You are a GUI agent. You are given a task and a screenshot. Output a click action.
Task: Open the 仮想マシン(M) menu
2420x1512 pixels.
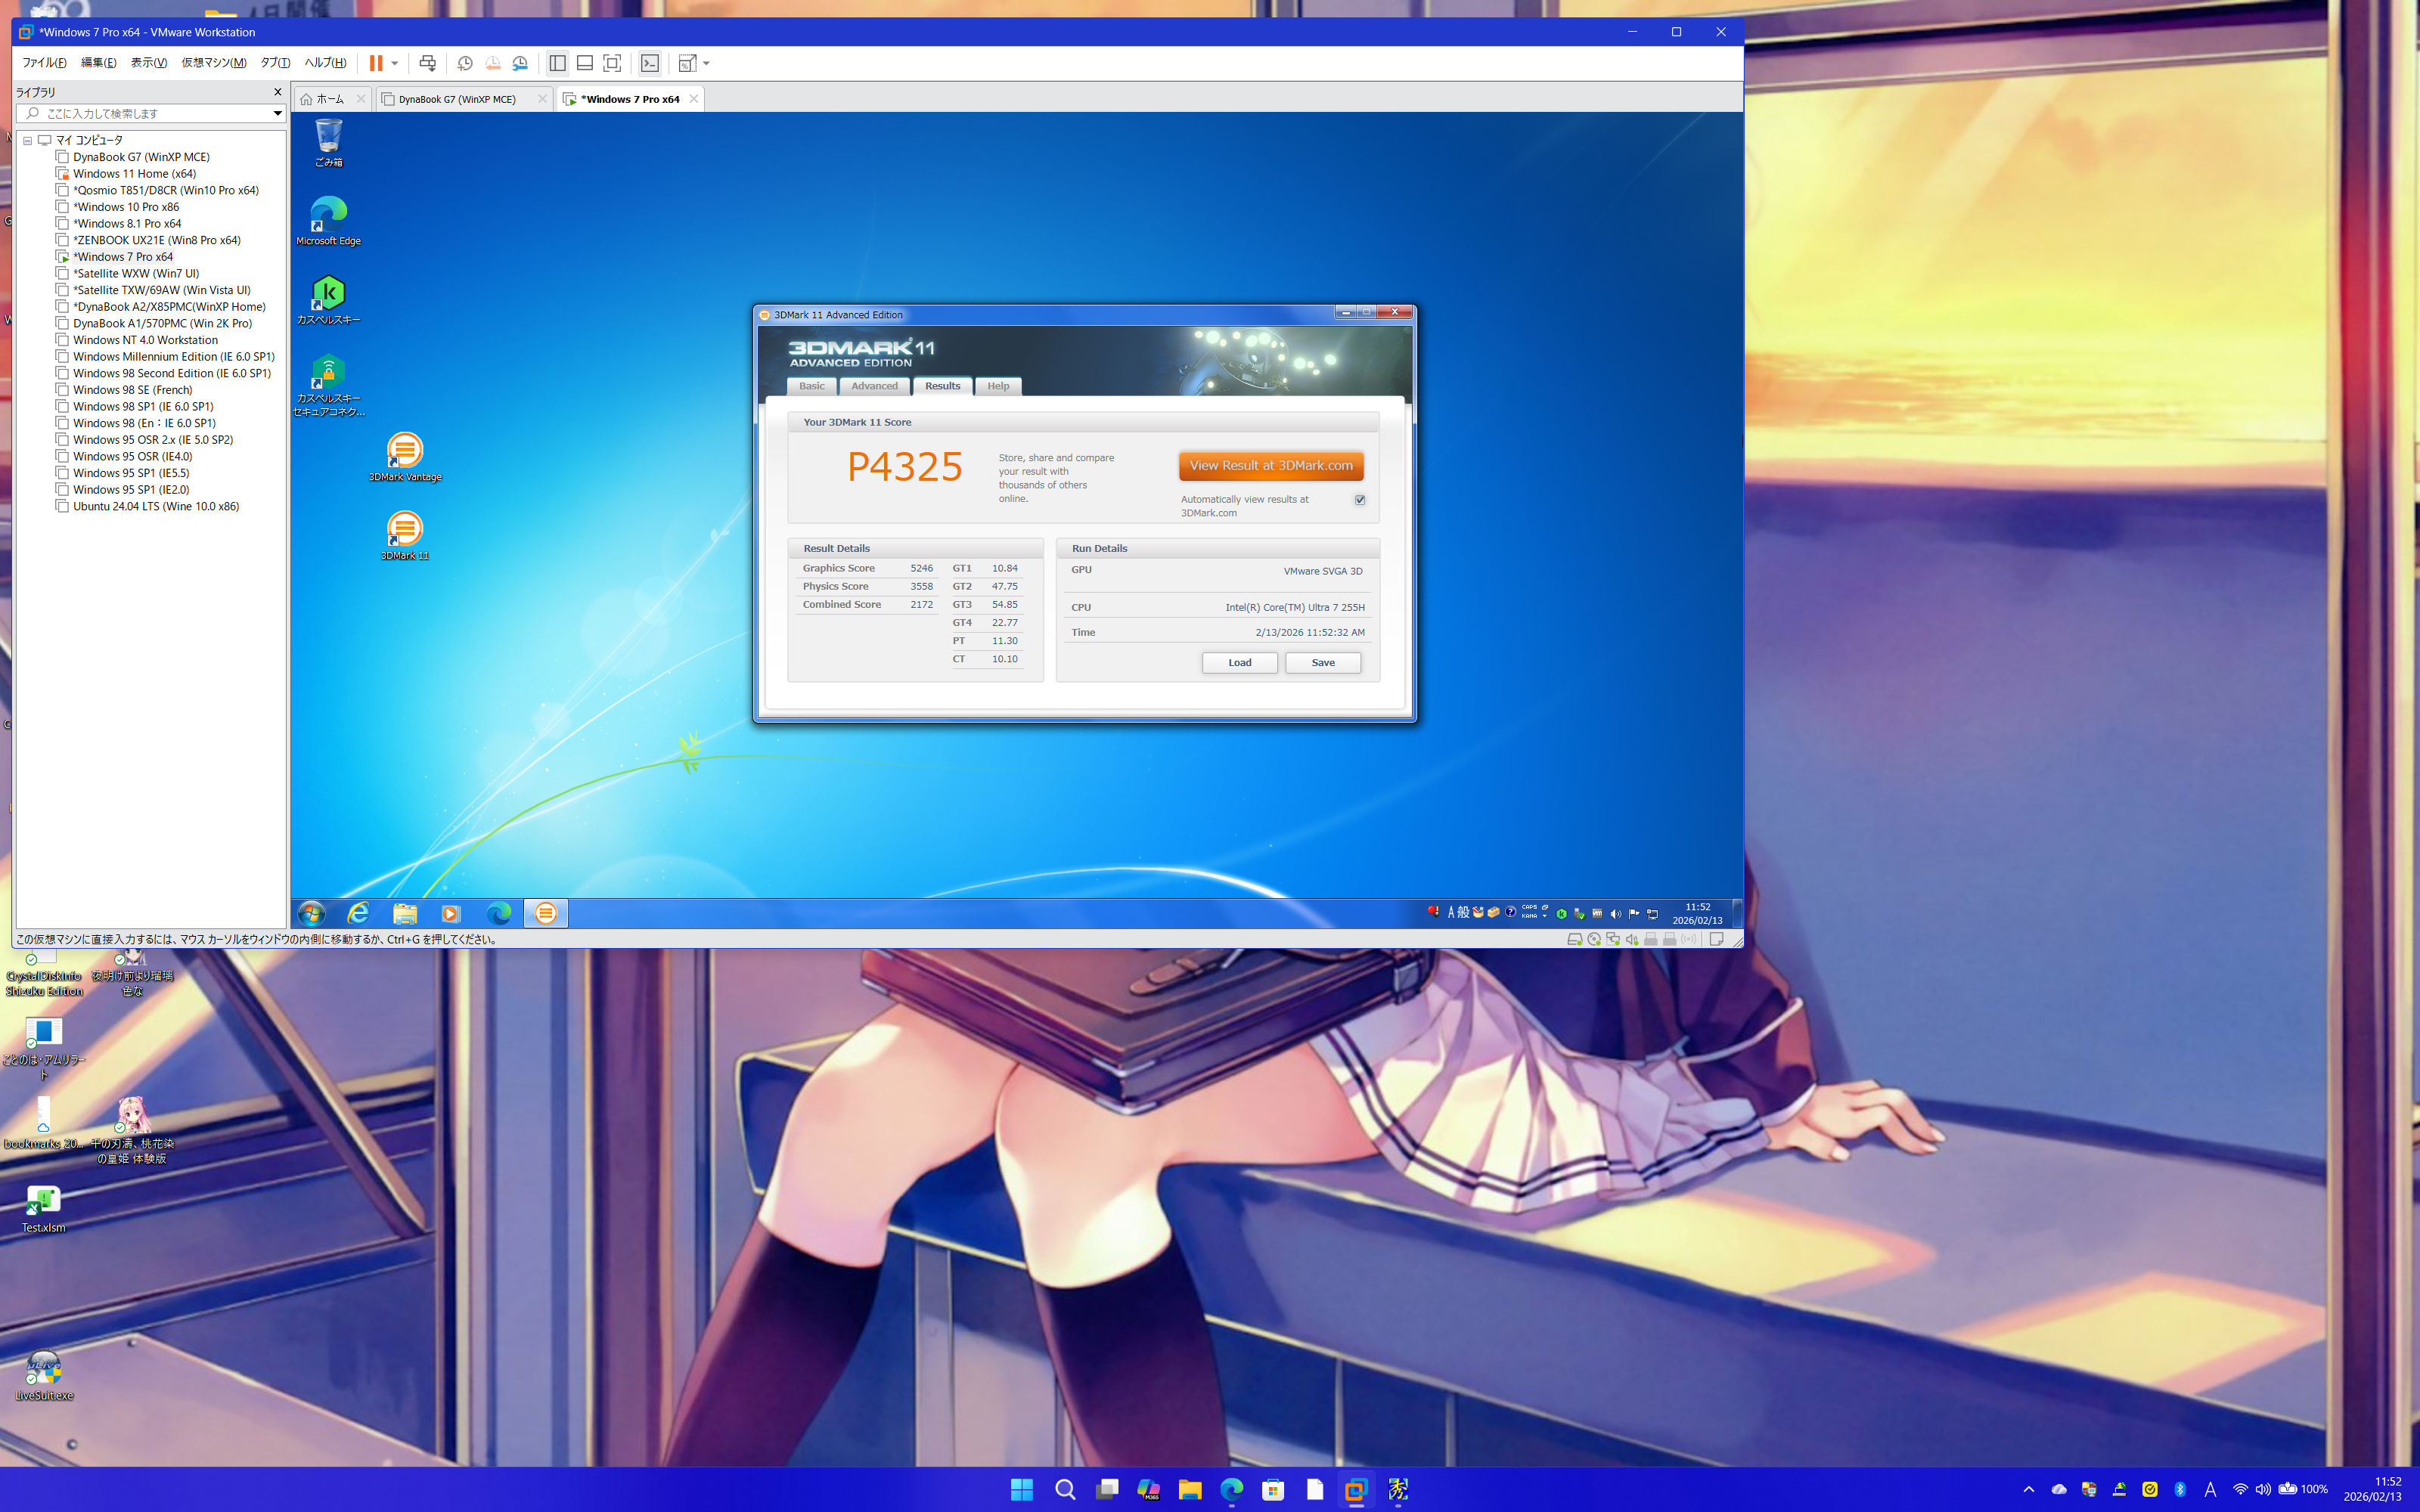tap(214, 63)
